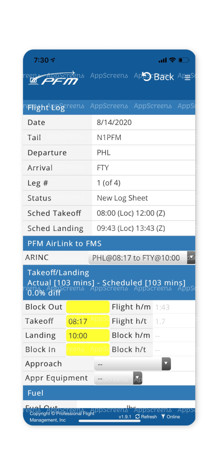219x475 pixels.
Task: Tap the Back arrow icon
Action: [x=146, y=76]
